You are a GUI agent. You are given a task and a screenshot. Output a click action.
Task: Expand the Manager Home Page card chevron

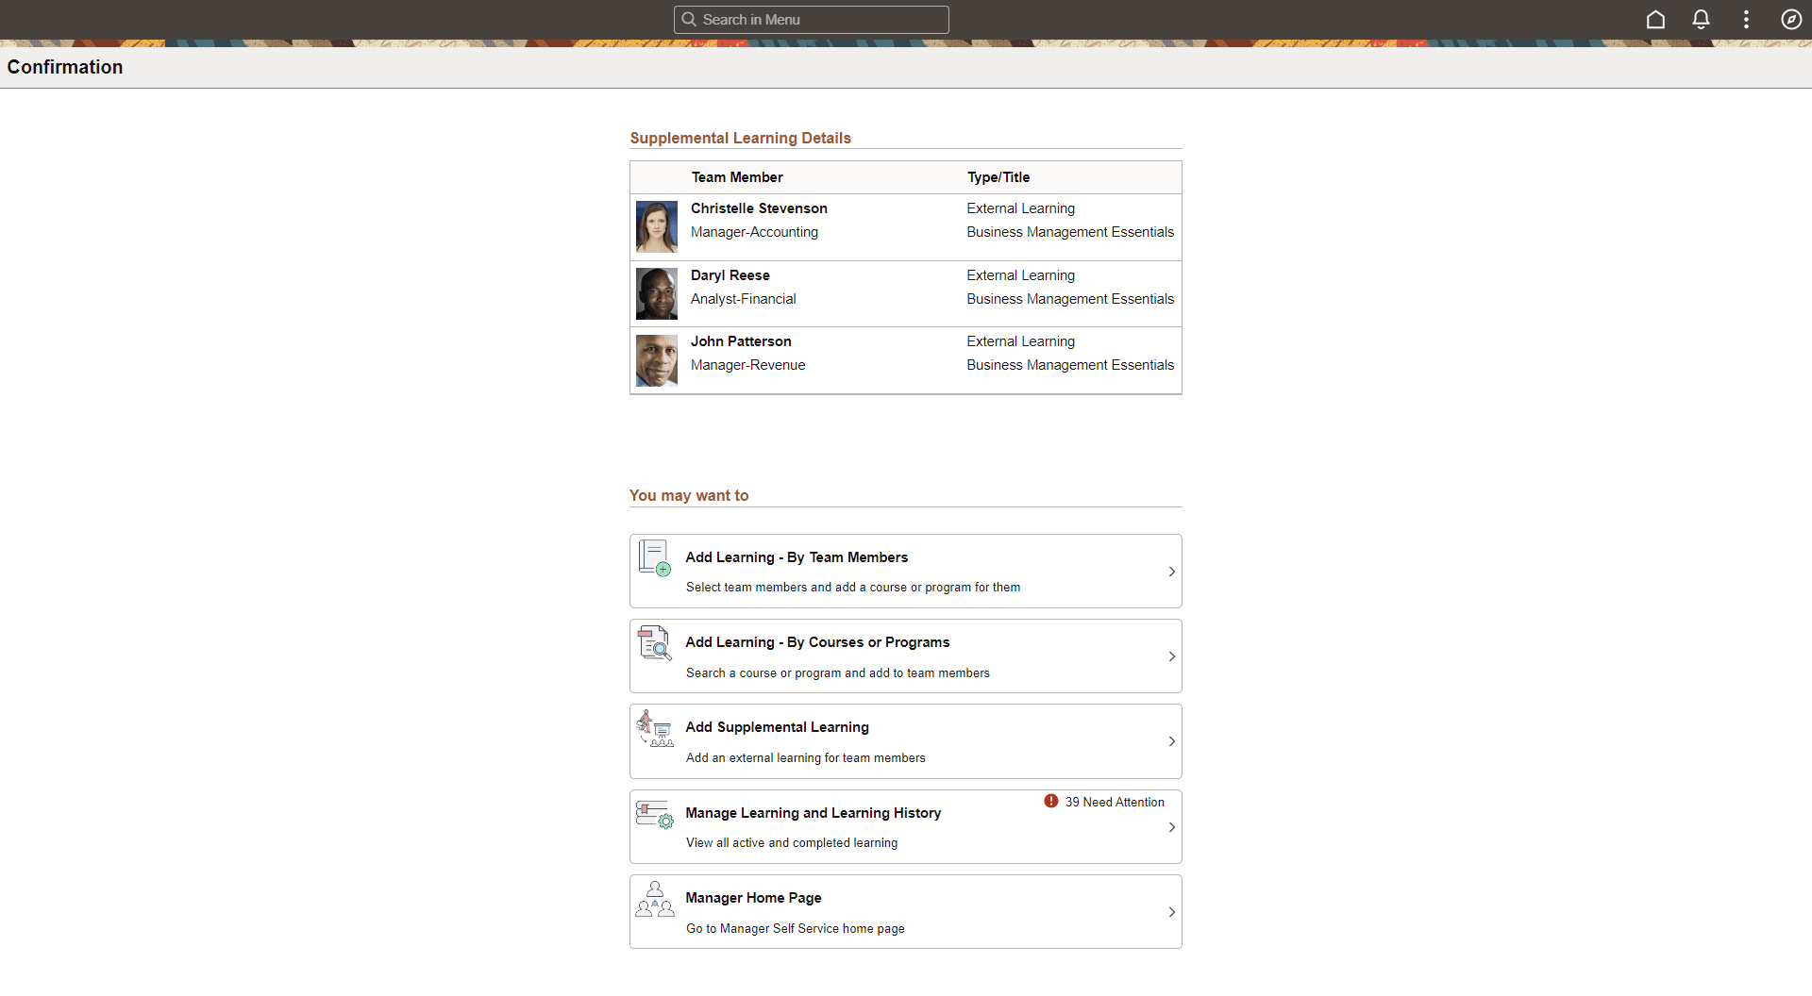pyautogui.click(x=1171, y=911)
